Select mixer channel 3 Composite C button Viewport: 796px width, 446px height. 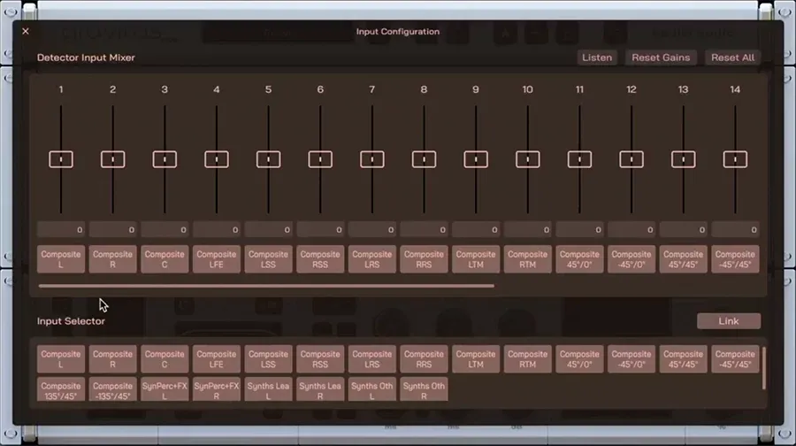point(165,259)
